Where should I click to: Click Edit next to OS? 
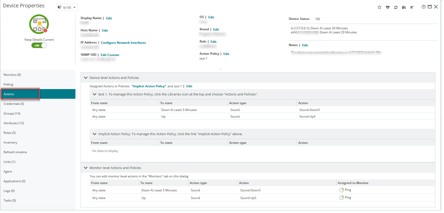point(211,17)
